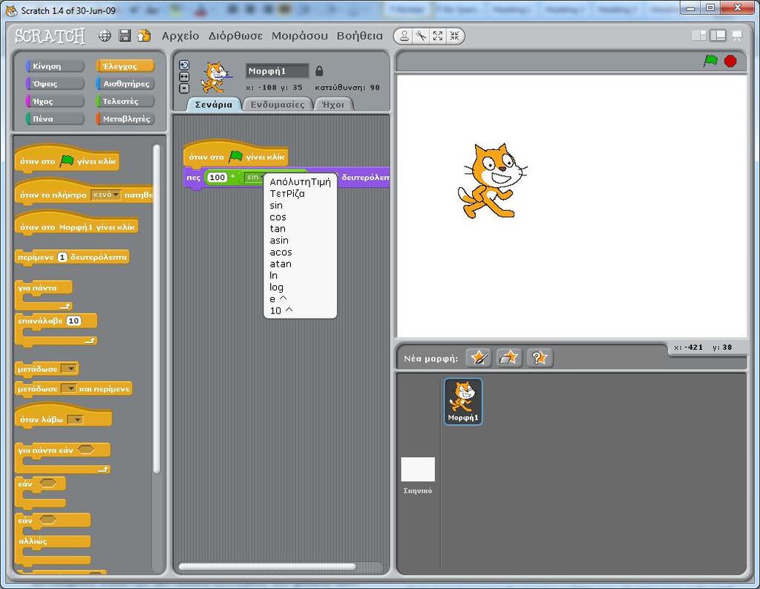Choose new sprite from file
The image size is (760, 589).
(508, 358)
